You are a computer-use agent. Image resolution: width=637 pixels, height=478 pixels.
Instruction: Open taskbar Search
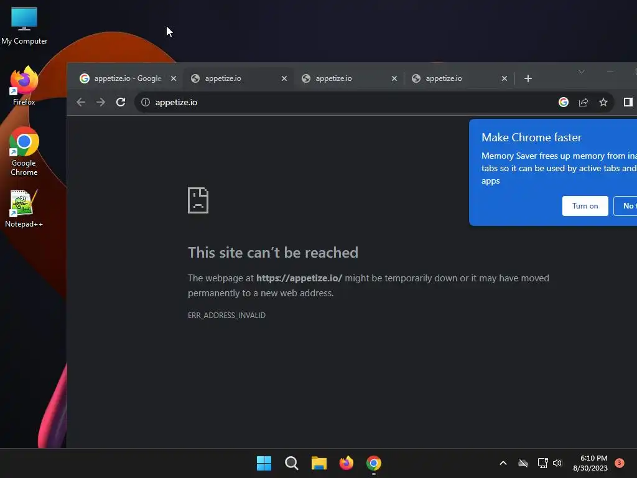291,463
